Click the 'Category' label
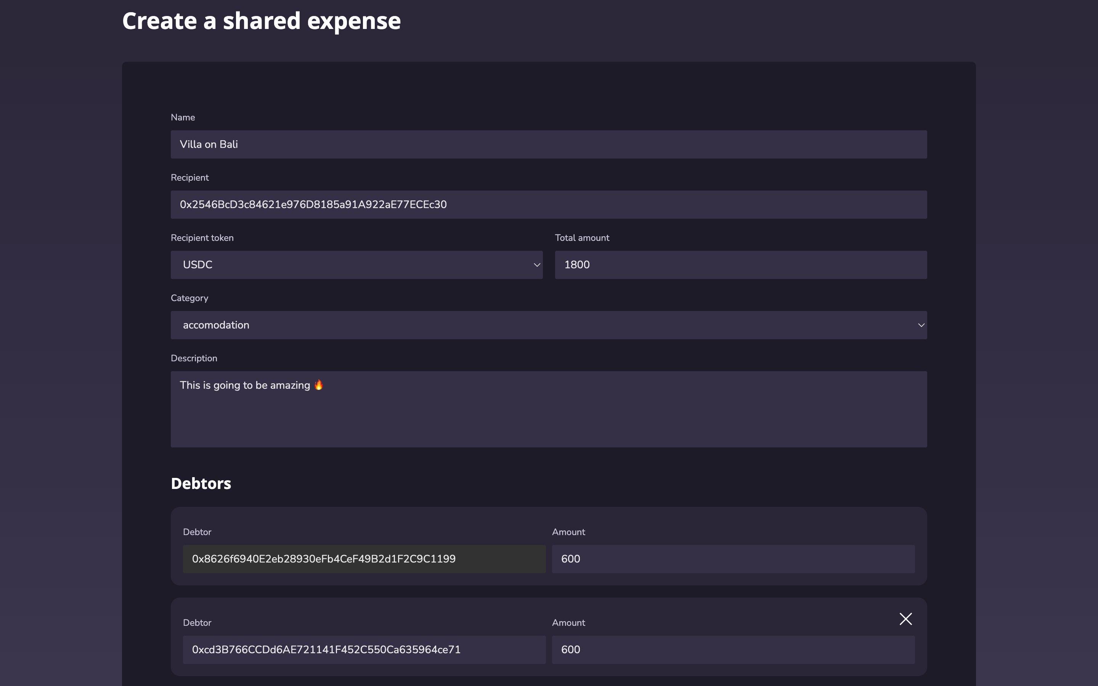Screen dimensions: 1098x686 pyautogui.click(x=189, y=298)
